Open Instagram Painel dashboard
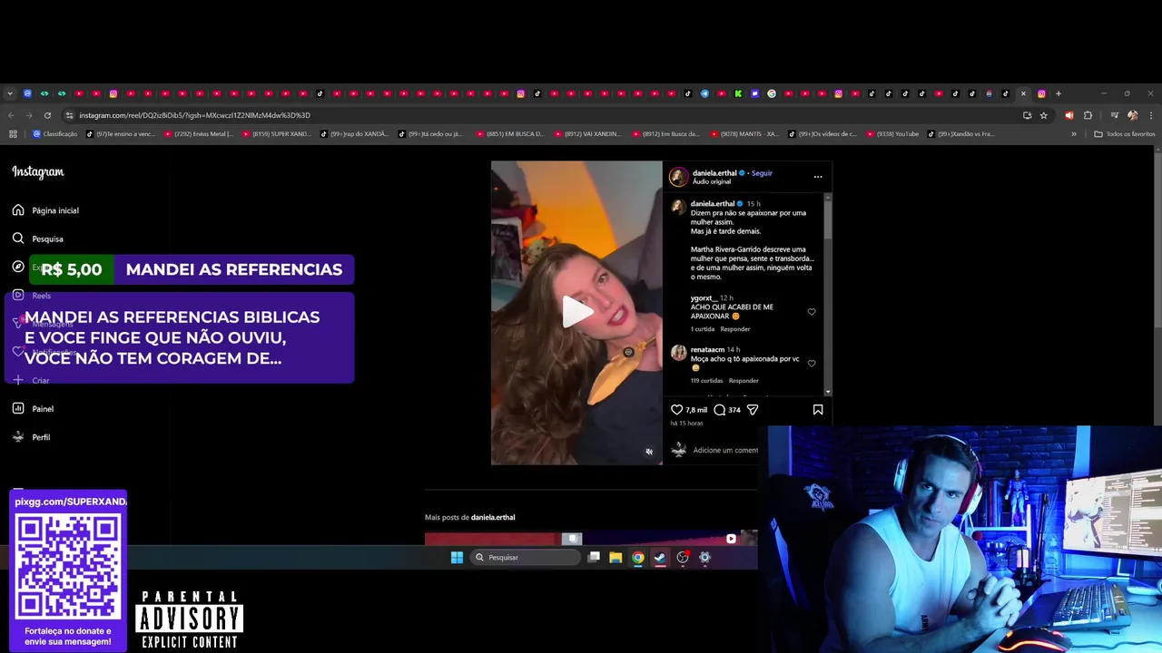Screen dimensions: 1162x653 (33, 409)
